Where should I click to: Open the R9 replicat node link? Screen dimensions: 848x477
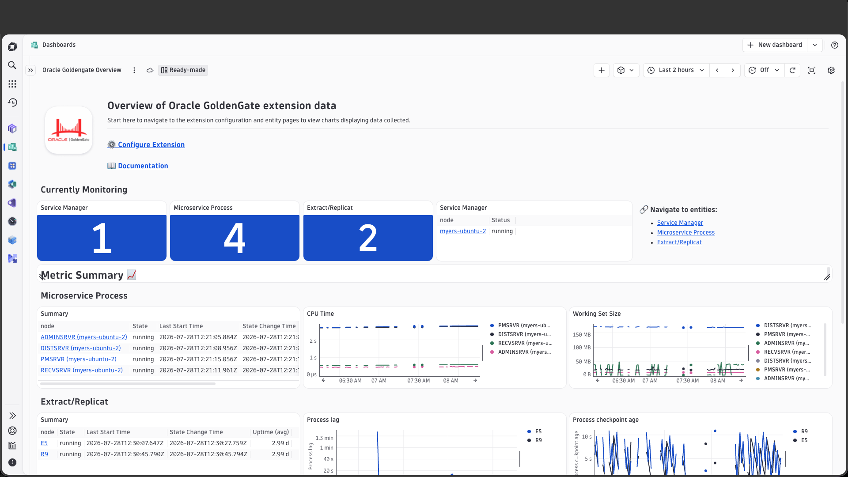[44, 454]
